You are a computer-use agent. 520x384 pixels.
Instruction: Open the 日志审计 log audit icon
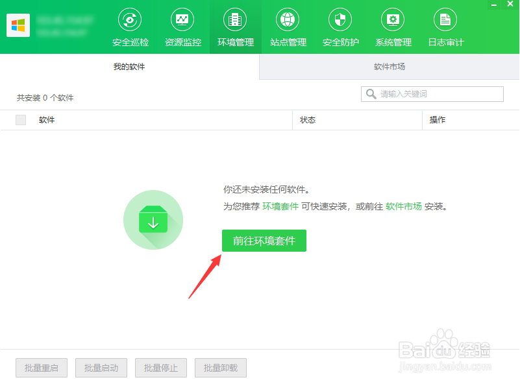tap(445, 26)
